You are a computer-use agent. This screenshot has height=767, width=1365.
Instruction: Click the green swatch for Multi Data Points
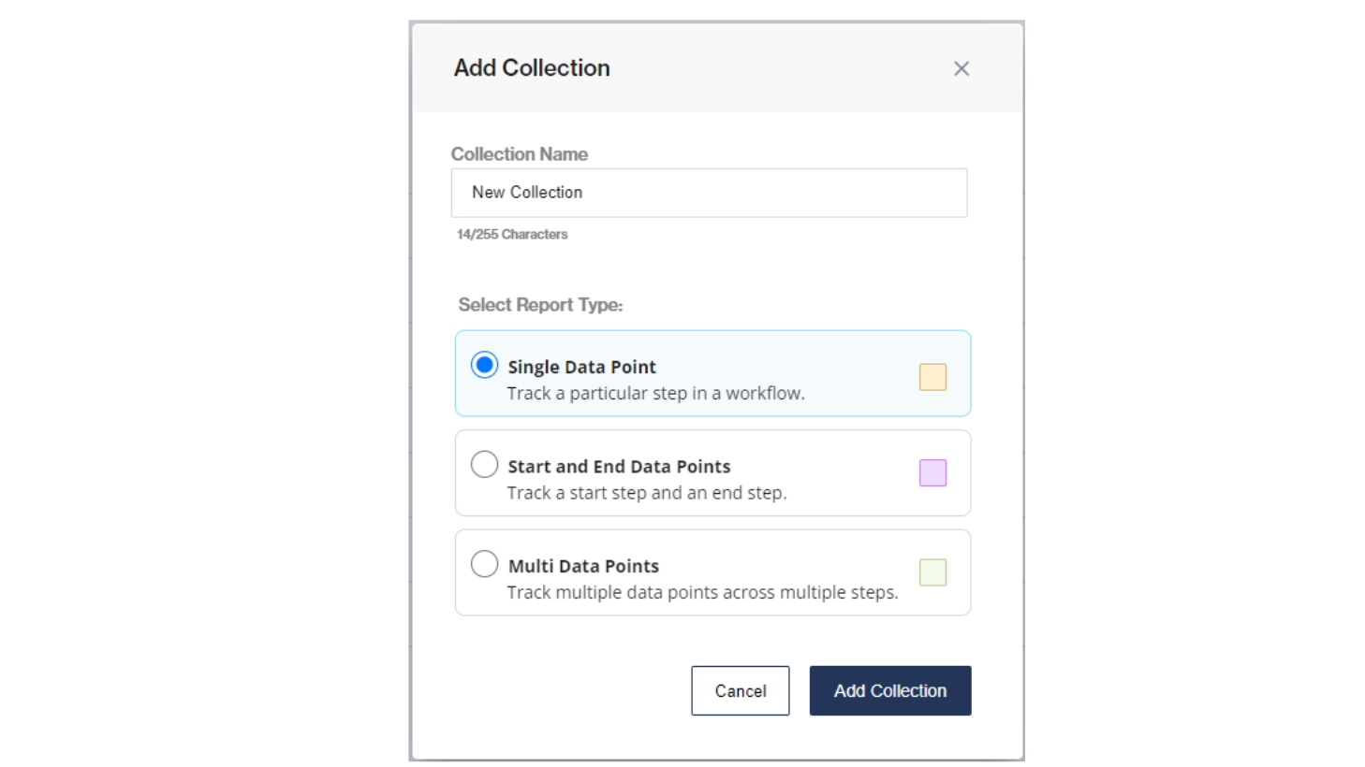(x=932, y=572)
